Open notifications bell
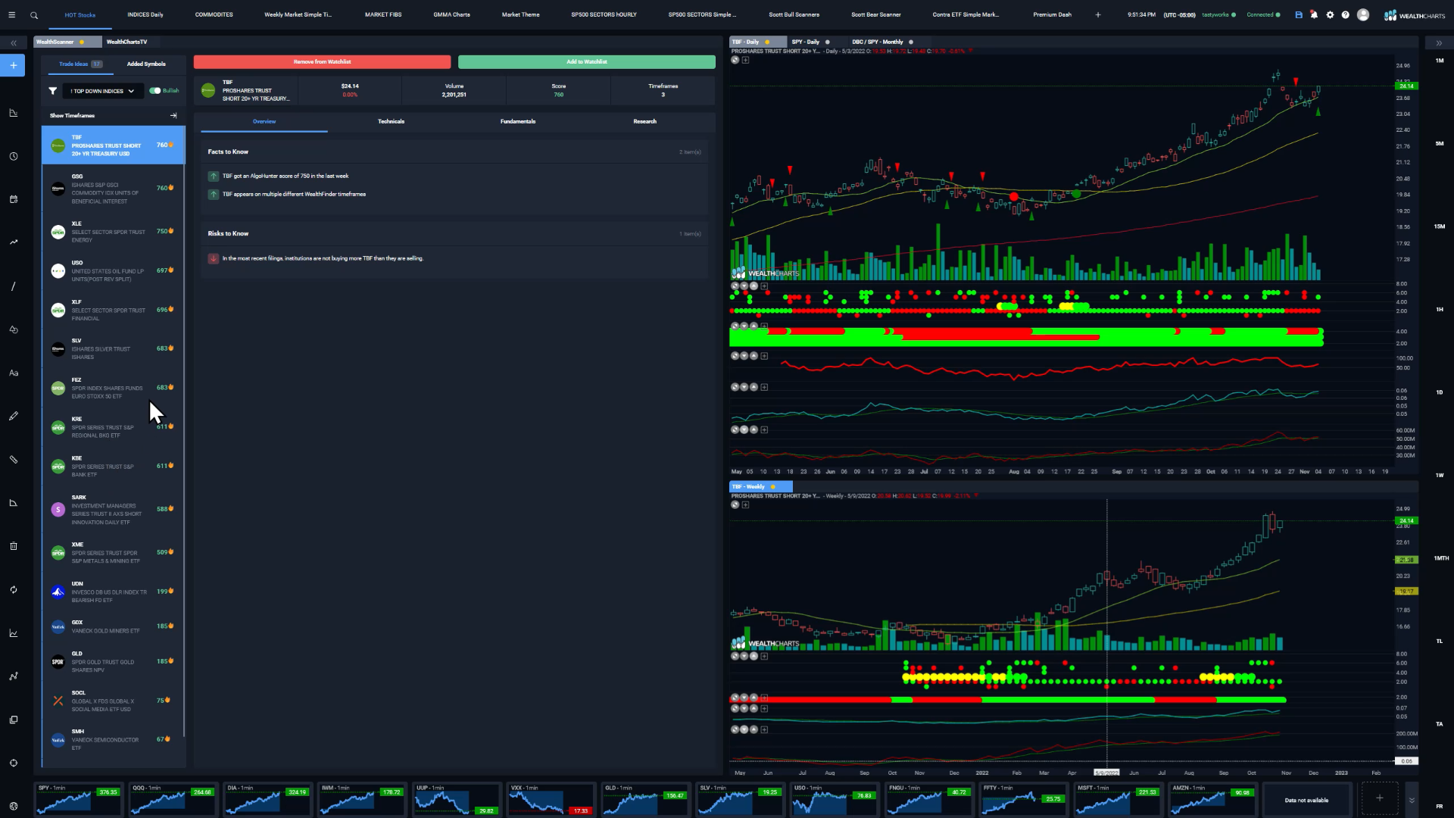Image resolution: width=1454 pixels, height=818 pixels. coord(1314,14)
